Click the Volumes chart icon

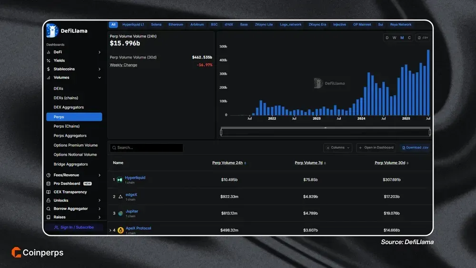48,78
